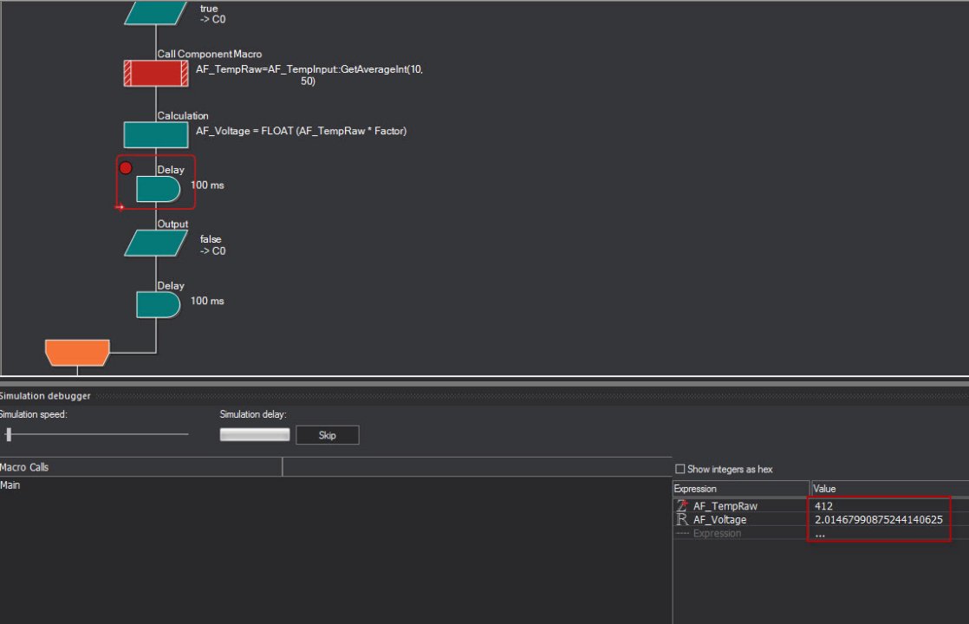Screen dimensions: 969x624
Task: Select the Output parallelogram for true -> C0
Action: pyautogui.click(x=156, y=12)
